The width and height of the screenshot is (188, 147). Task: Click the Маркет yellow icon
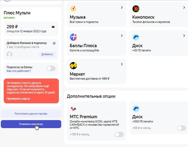73,66
